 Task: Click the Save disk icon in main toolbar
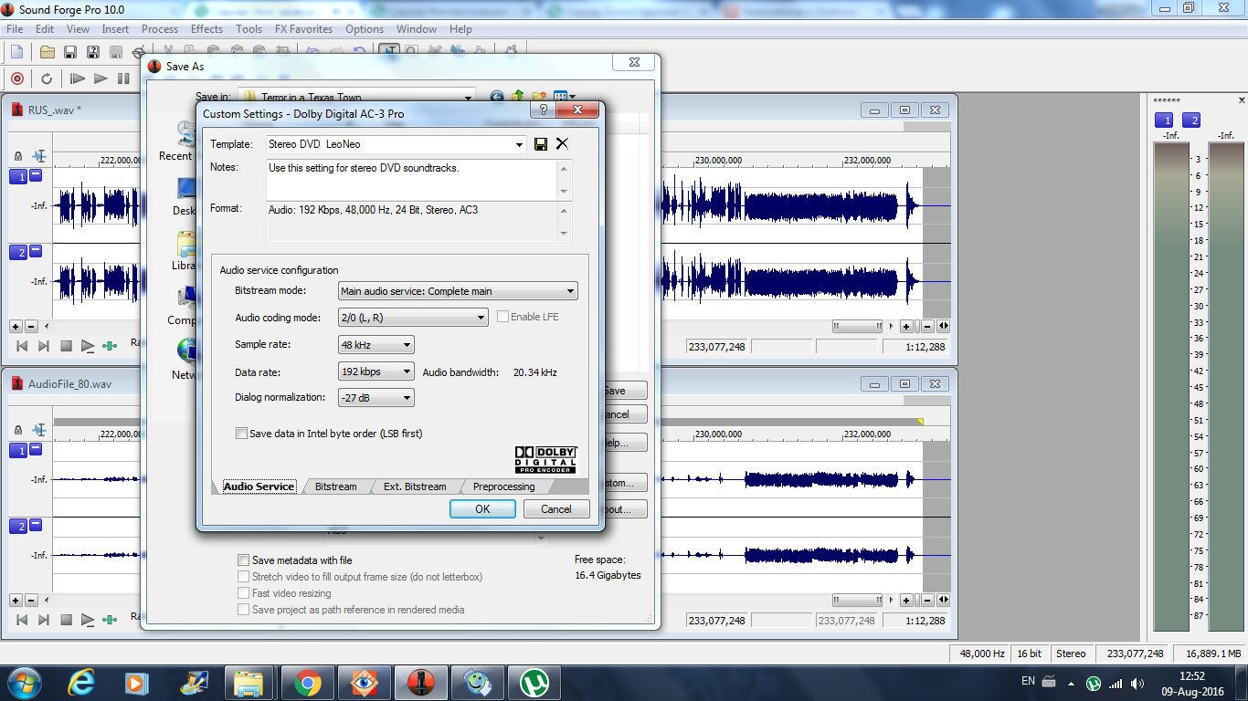click(69, 52)
